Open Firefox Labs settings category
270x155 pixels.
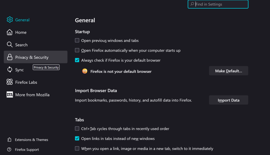35,82
